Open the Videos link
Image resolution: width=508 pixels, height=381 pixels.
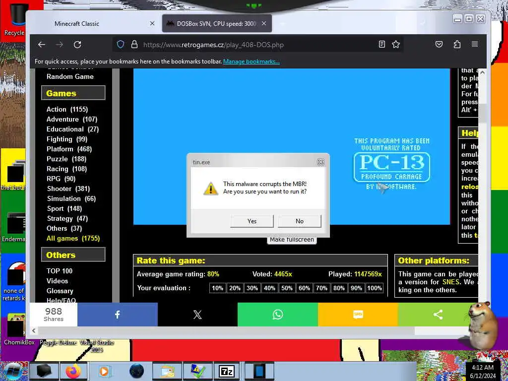pos(57,281)
